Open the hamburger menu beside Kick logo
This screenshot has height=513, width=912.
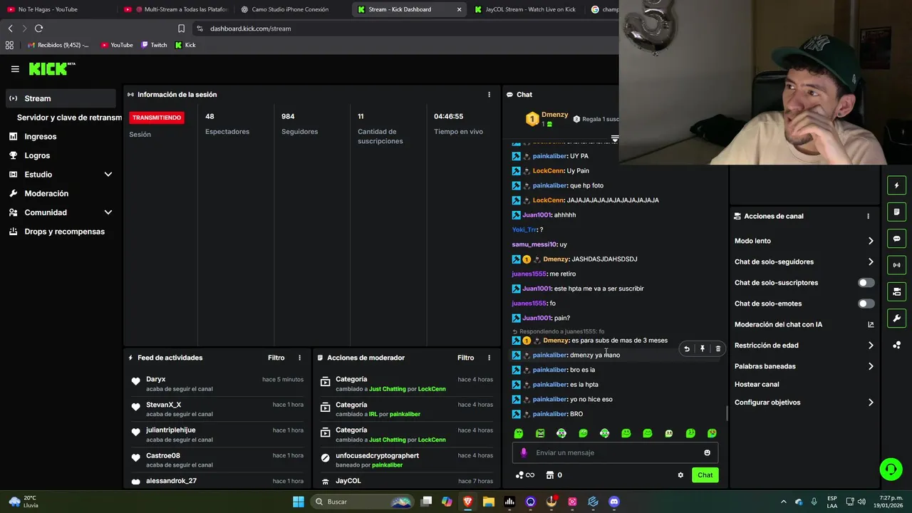15,69
